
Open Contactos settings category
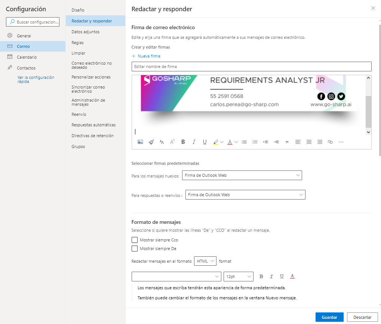tap(33, 68)
